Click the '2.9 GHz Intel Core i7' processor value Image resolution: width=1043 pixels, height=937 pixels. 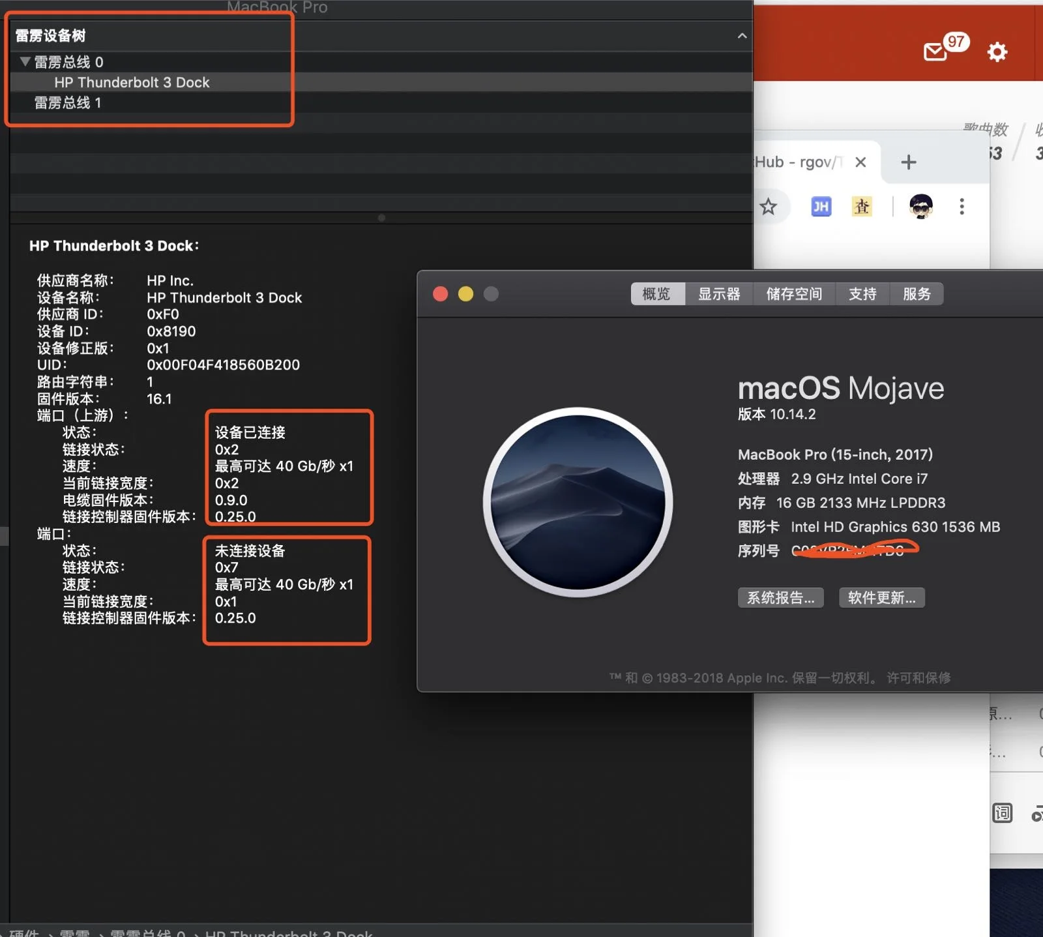coord(859,479)
